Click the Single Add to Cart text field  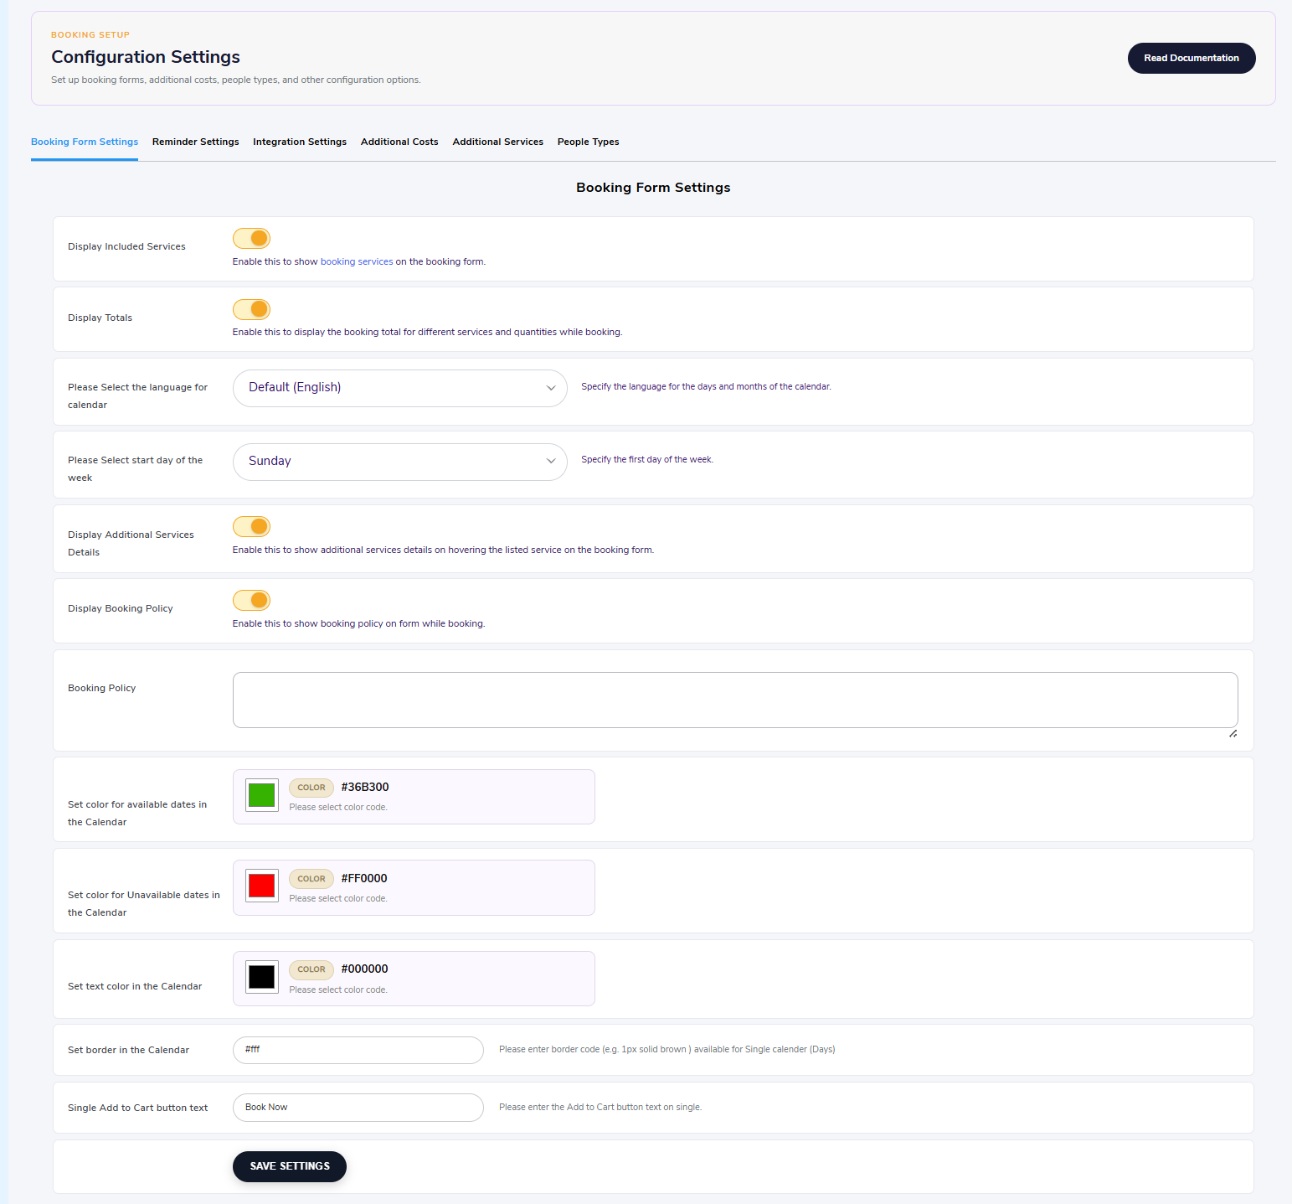[358, 1108]
